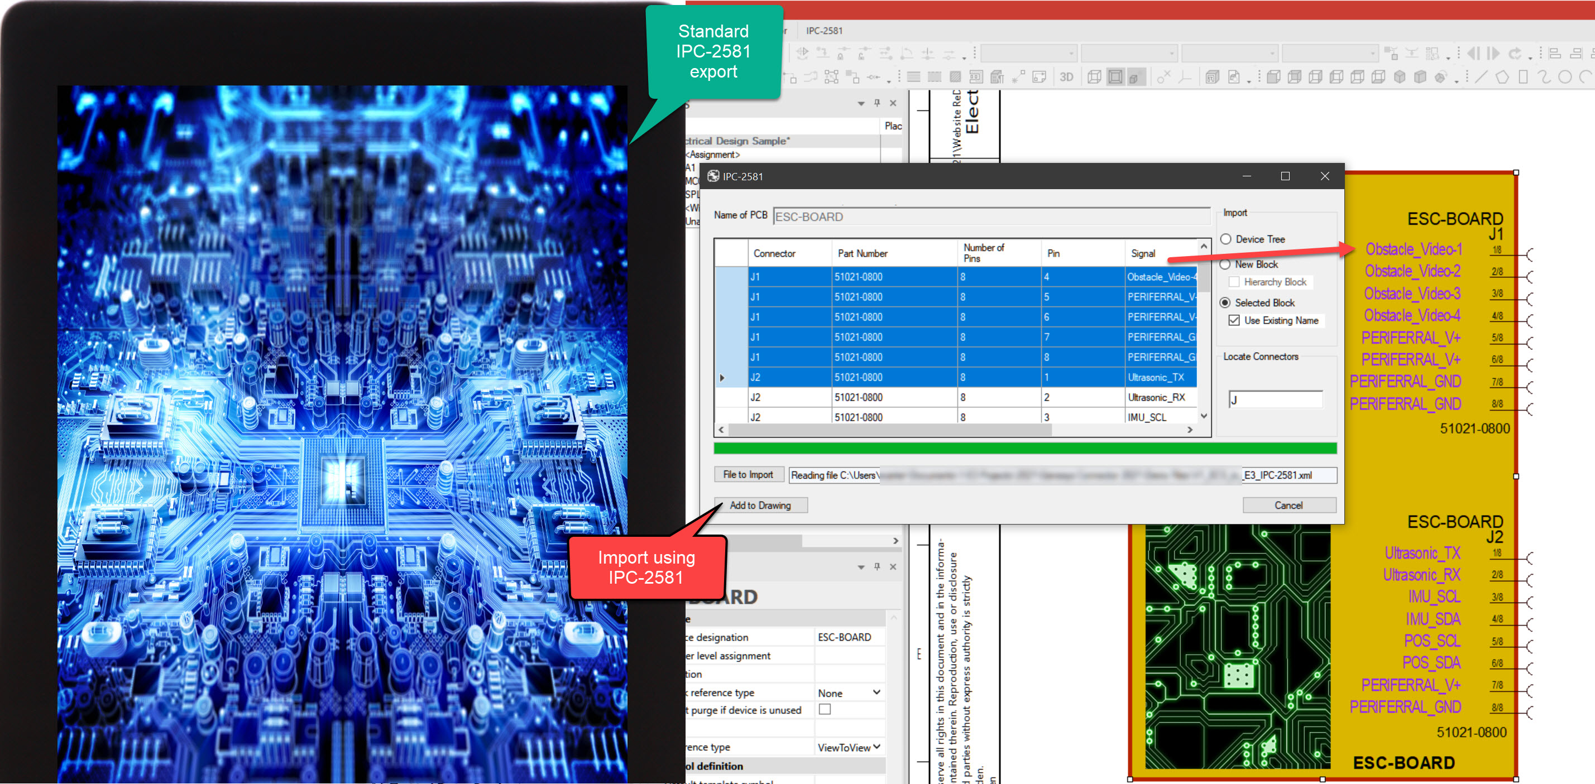Open the project panel options arrow
The height and width of the screenshot is (784, 1595).
point(861,103)
